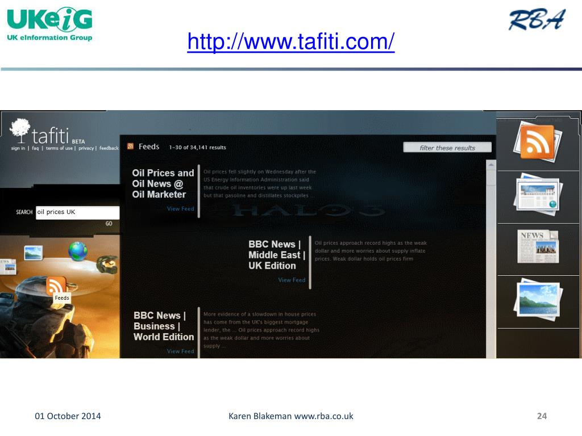
Task: Click the RBA logo
Action: tap(537, 20)
